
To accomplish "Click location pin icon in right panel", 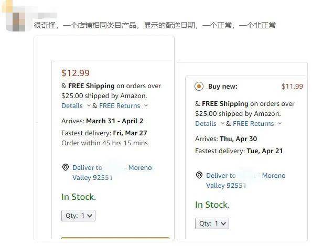I will 199,175.
